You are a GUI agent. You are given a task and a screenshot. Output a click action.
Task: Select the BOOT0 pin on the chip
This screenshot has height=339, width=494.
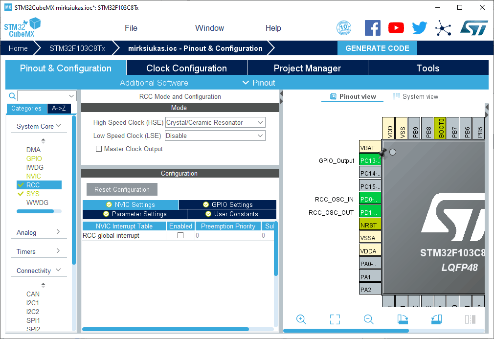[x=440, y=128]
